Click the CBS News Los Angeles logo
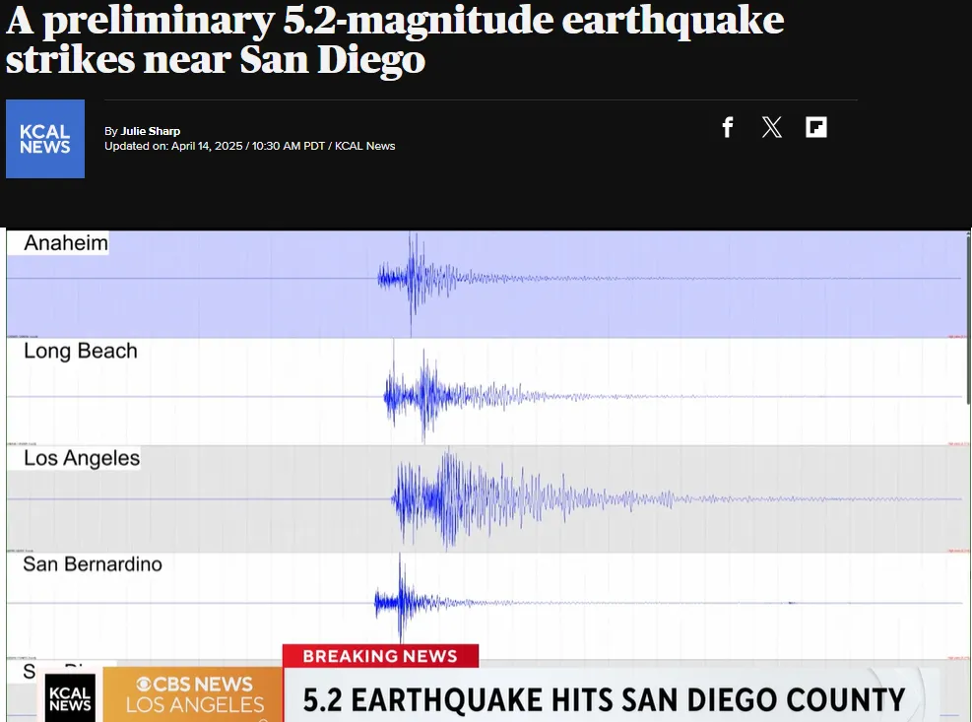Screen dimensions: 972x722 tap(194, 694)
